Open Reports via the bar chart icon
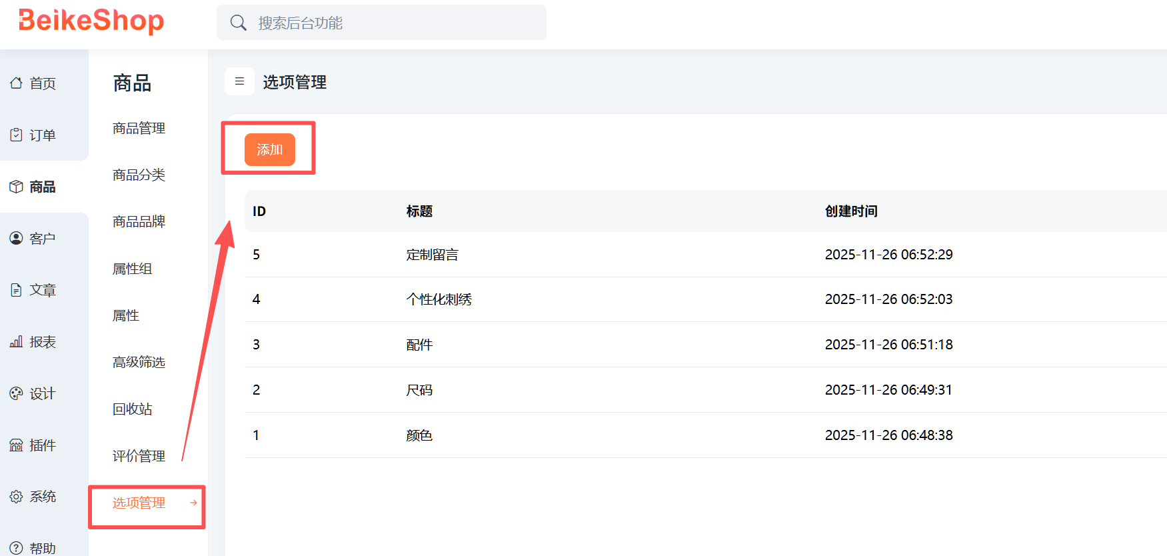 tap(16, 342)
